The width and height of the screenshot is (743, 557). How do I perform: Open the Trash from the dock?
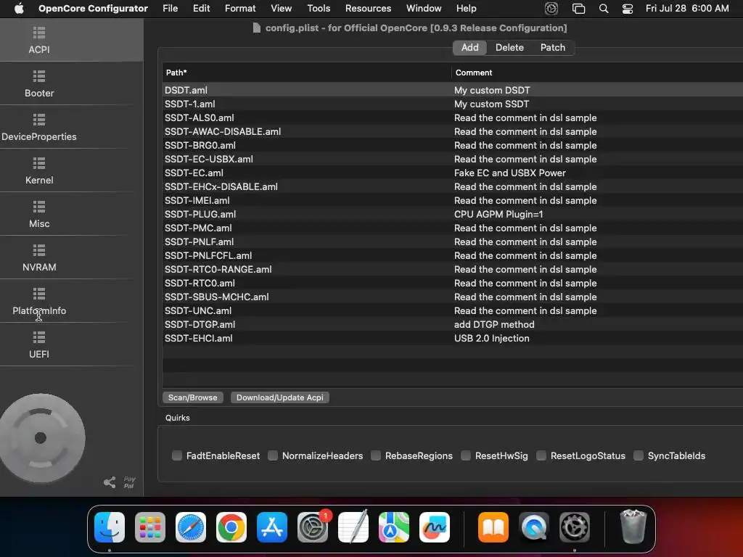(633, 527)
